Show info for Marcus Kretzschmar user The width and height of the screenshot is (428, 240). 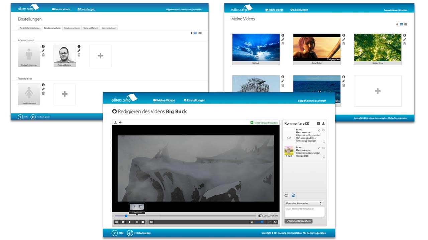tap(43, 46)
